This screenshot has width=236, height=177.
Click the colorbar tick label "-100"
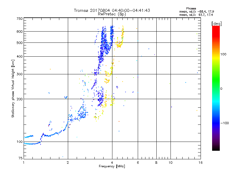pos(225,123)
